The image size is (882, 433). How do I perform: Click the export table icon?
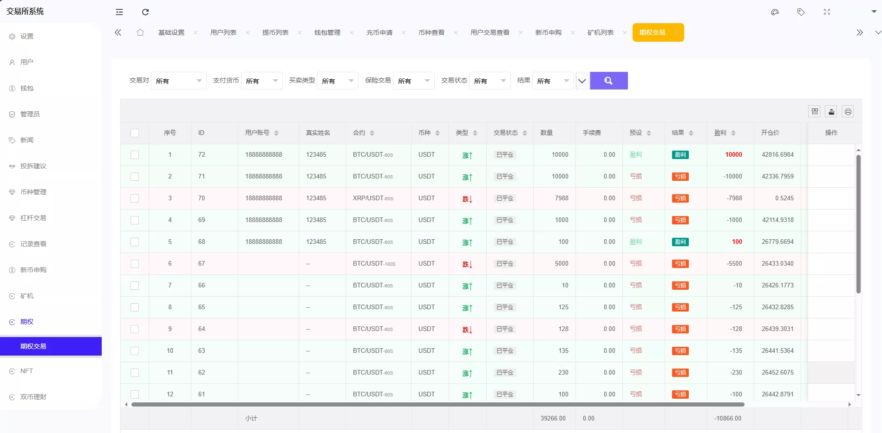[831, 112]
